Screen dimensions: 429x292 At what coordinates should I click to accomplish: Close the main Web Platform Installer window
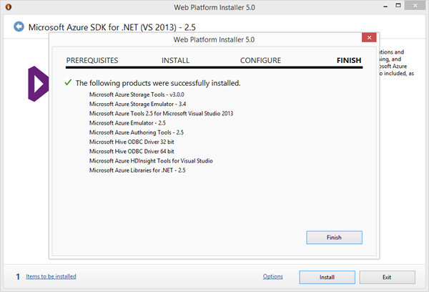pos(415,6)
